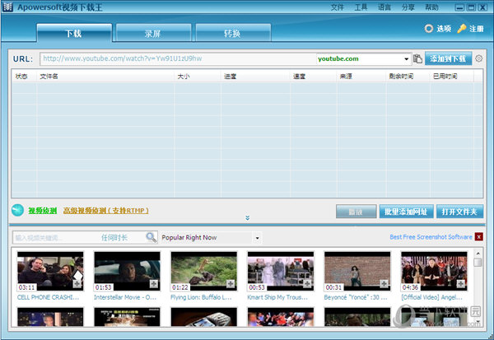
Task: Open the Popular Right Now dropdown
Action: pyautogui.click(x=257, y=238)
